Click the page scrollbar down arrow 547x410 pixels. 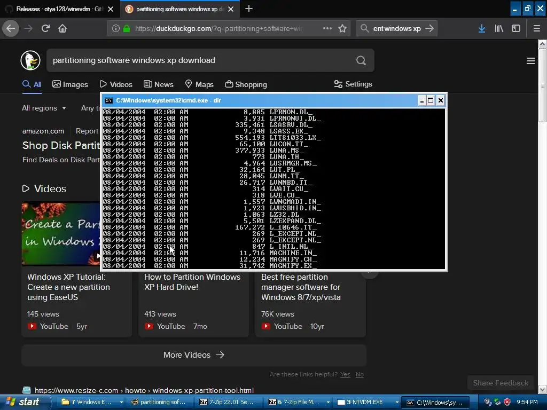pyautogui.click(x=543, y=389)
